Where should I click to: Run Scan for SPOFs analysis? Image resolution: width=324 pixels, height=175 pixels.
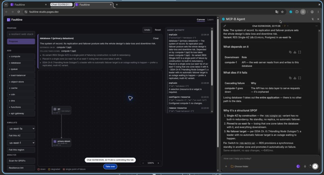[x=21, y=161]
